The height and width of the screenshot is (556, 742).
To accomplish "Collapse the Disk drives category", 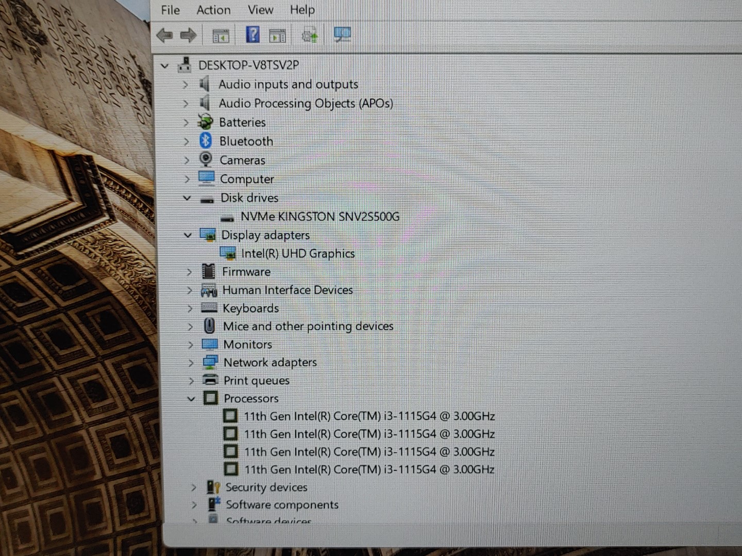I will 187,198.
